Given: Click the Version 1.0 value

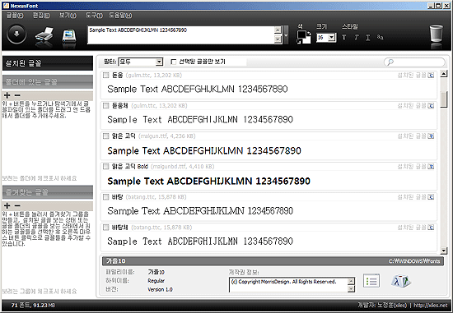Looking at the screenshot, I should tap(160, 289).
